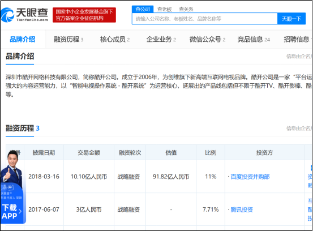This screenshot has width=313, height=231.
Task: Open the 竞品信息 navigation tab
Action: 254,39
